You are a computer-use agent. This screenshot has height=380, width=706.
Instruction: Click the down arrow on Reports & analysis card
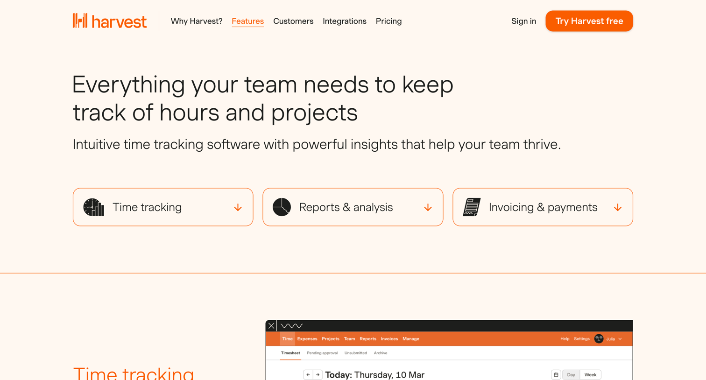[428, 207]
